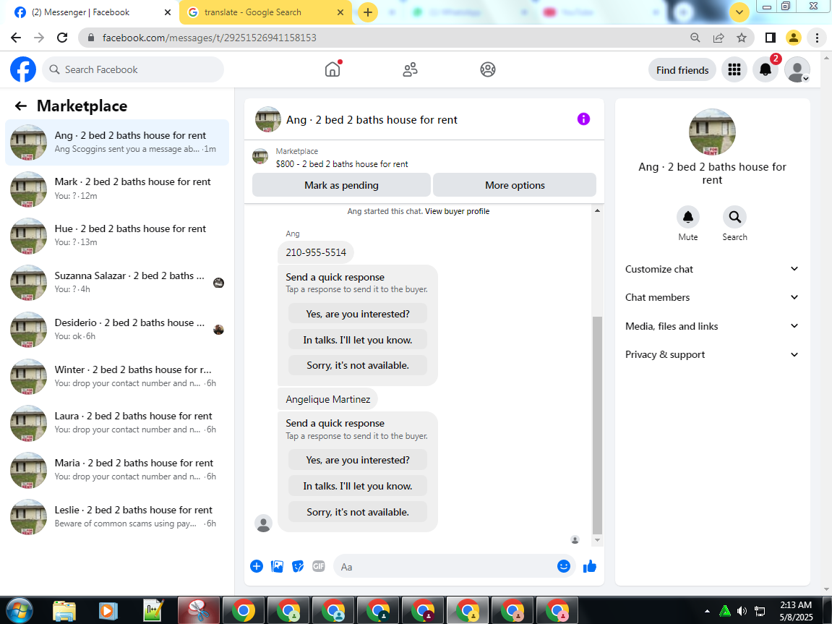Click the More options button
Screen dimensions: 832x624
515,185
